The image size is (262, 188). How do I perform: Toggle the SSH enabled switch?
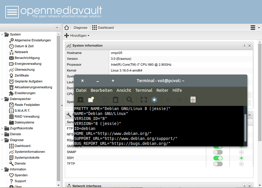(218, 158)
